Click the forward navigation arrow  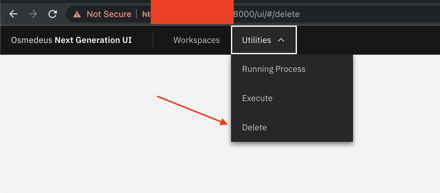[33, 14]
